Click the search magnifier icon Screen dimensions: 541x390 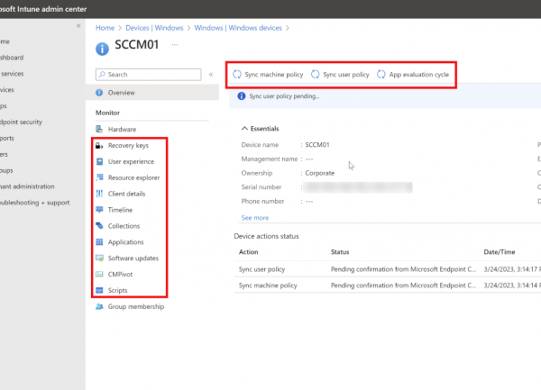tap(102, 75)
